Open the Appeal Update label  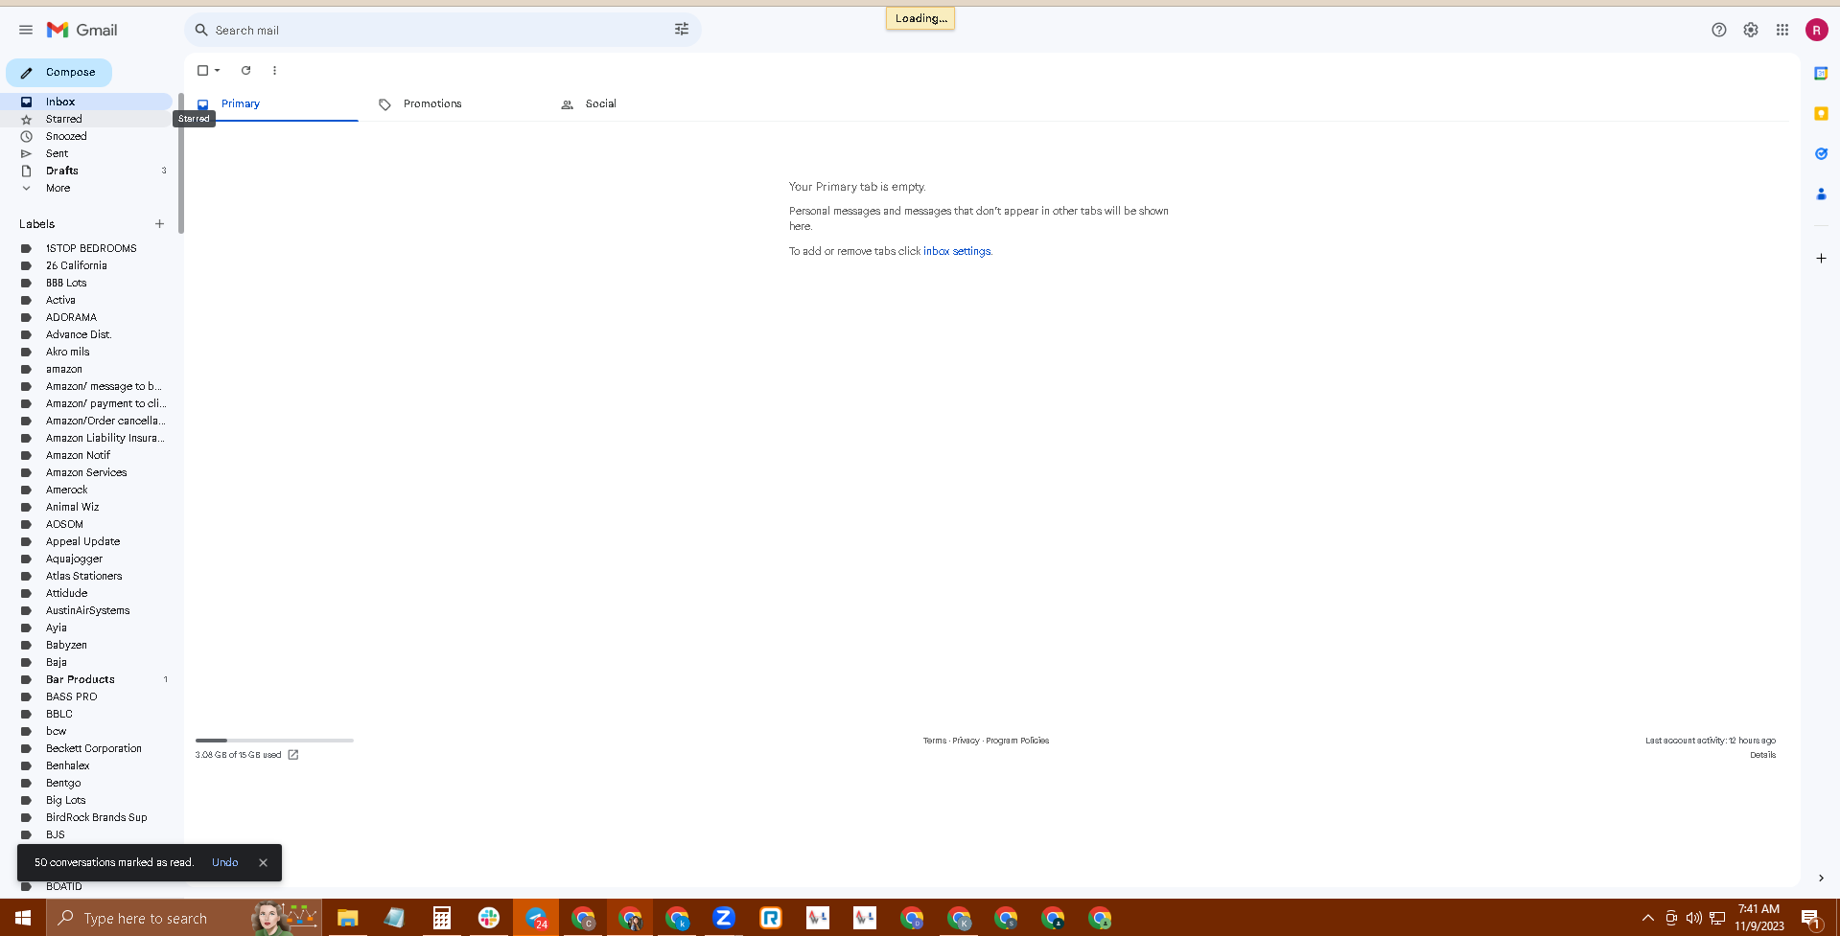click(x=82, y=541)
